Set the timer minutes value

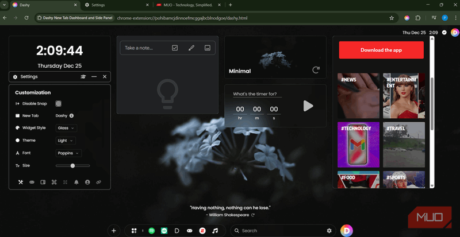click(x=257, y=110)
